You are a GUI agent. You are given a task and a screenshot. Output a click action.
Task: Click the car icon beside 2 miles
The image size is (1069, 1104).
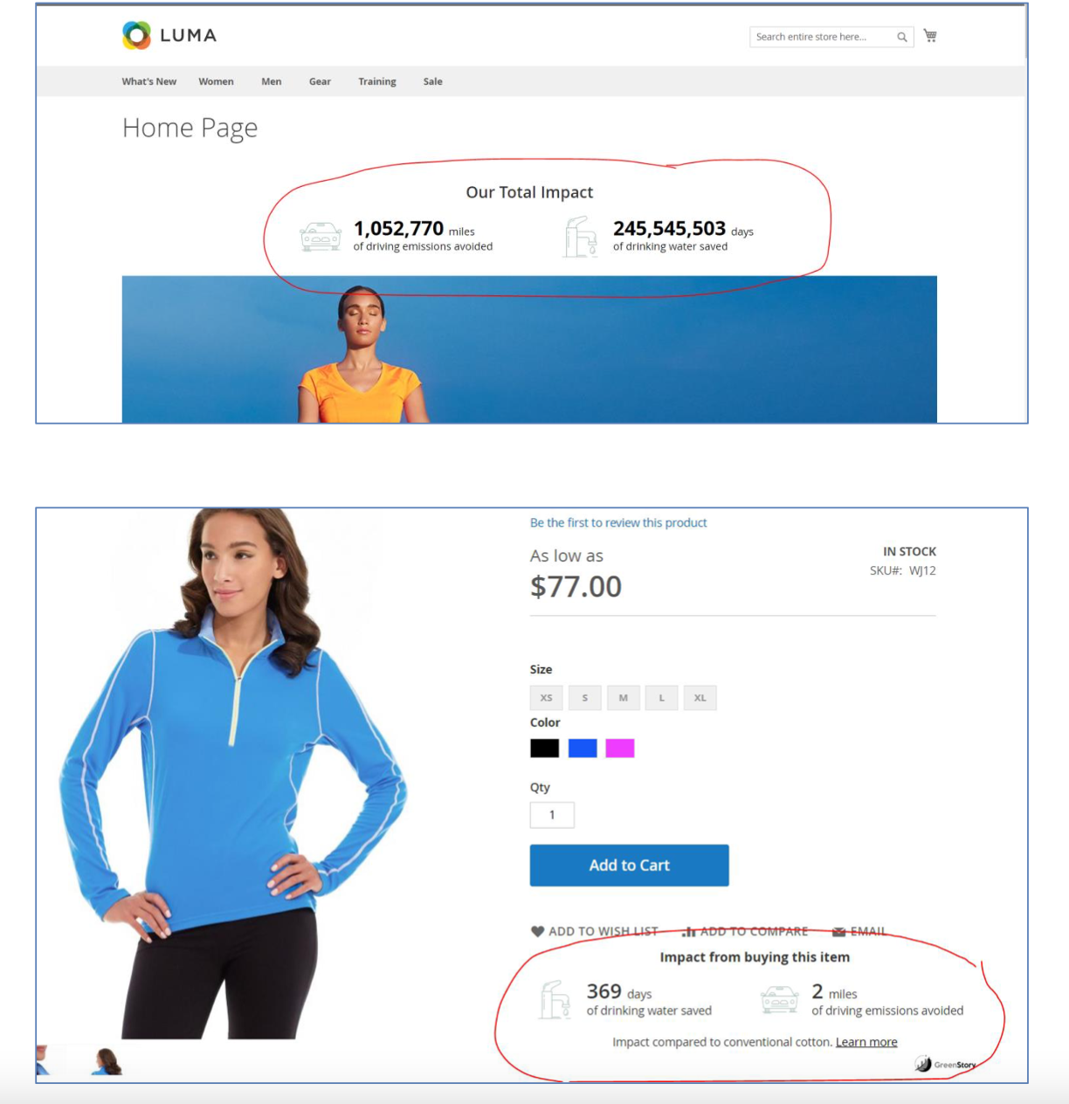point(780,999)
